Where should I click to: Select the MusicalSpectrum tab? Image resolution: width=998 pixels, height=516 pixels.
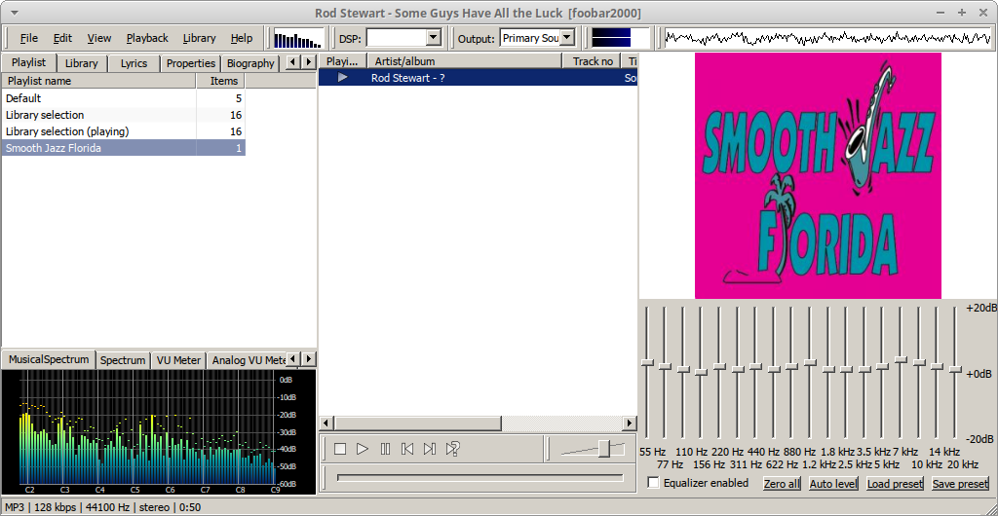click(x=49, y=359)
